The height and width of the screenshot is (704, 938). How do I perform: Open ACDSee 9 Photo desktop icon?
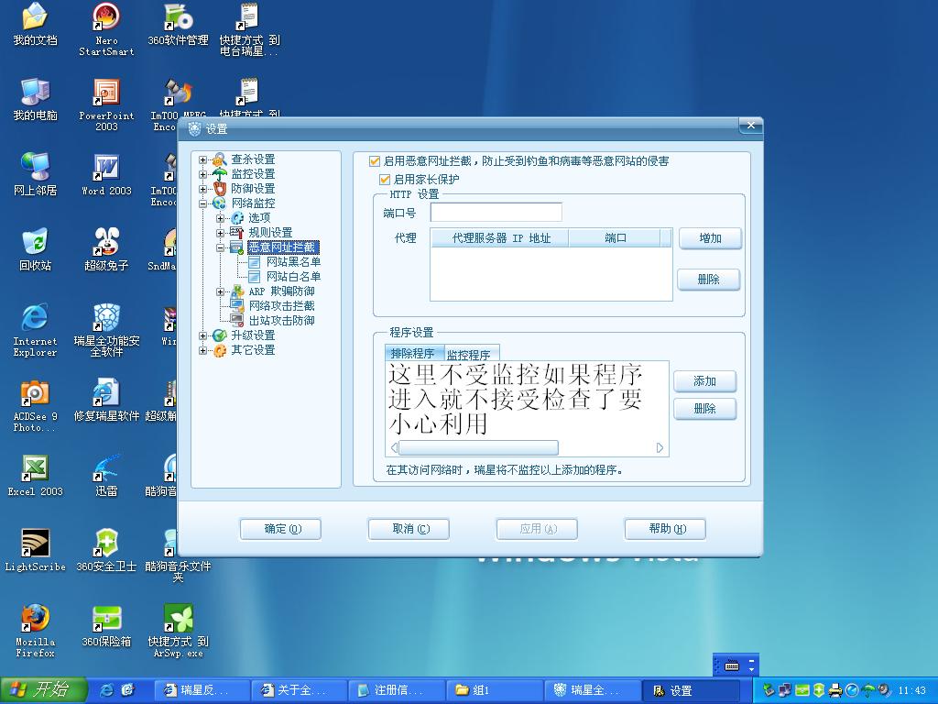35,393
